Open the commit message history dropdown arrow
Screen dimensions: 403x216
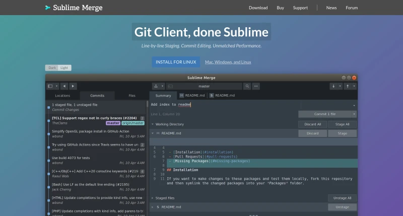coord(354,106)
